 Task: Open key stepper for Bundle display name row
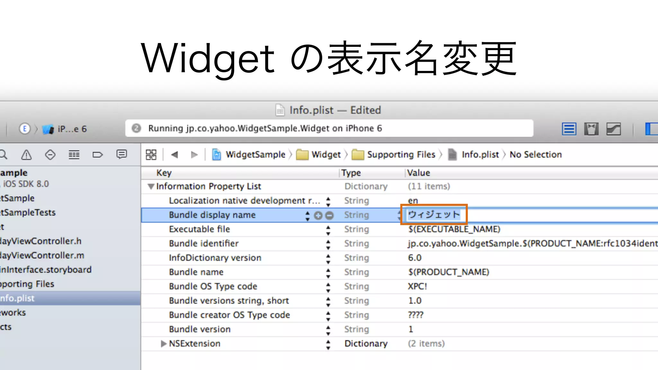click(307, 216)
